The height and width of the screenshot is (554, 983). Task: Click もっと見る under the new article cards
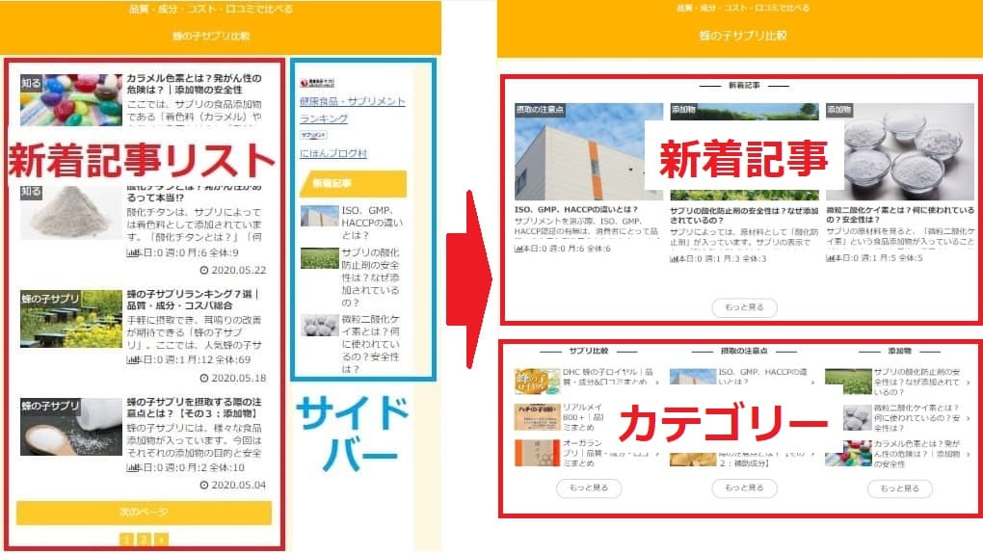744,307
